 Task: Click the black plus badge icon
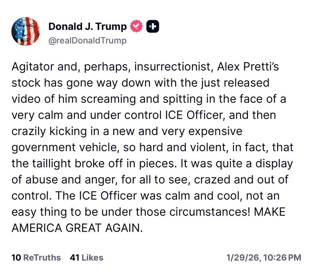pos(153,26)
